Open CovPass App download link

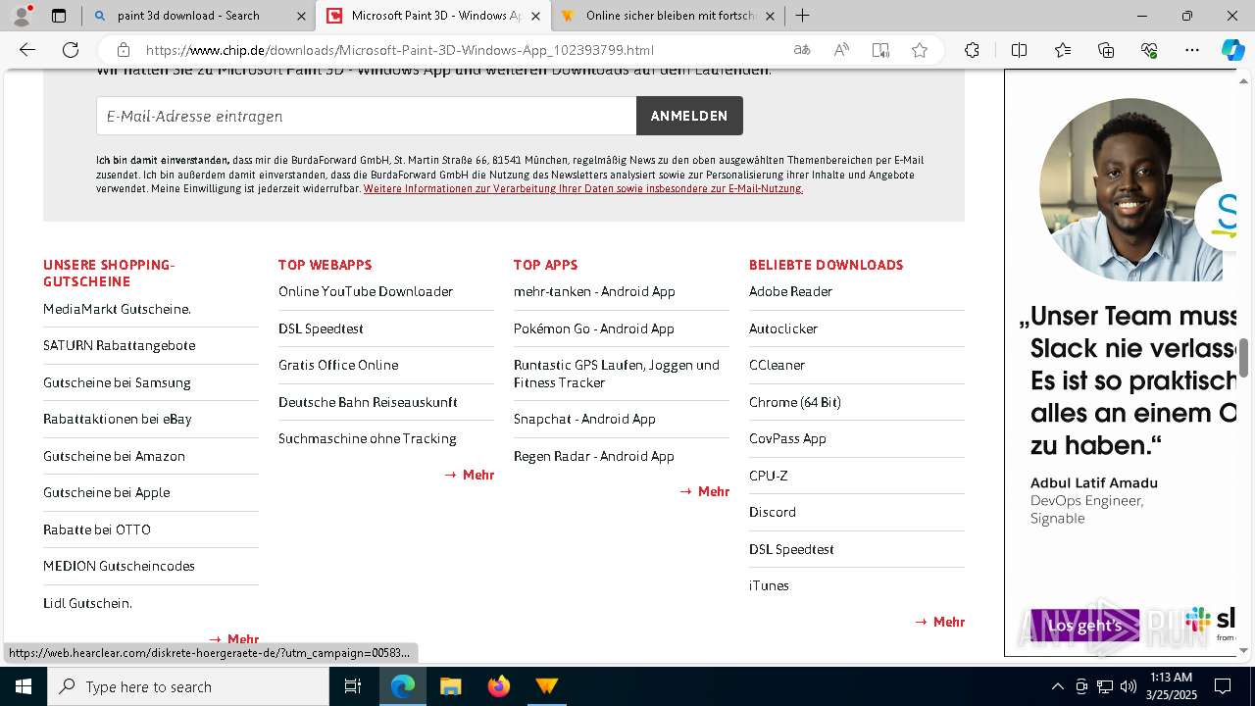click(787, 438)
